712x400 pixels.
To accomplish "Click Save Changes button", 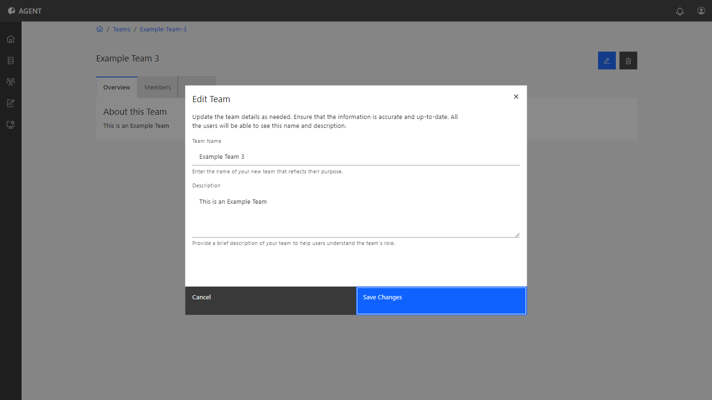I will pos(441,301).
